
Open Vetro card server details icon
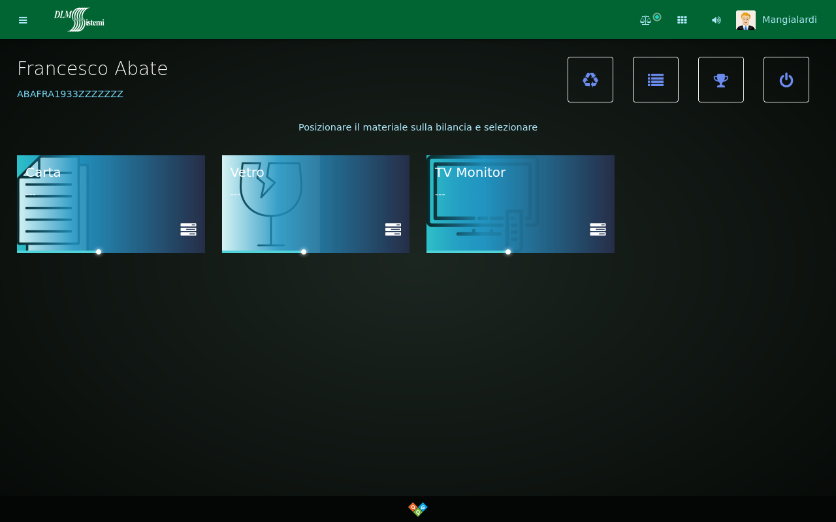pyautogui.click(x=393, y=229)
